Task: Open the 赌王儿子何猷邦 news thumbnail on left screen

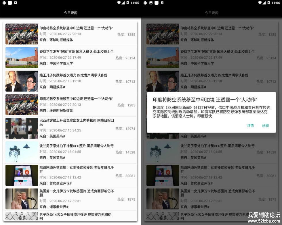Action: pos(22,81)
